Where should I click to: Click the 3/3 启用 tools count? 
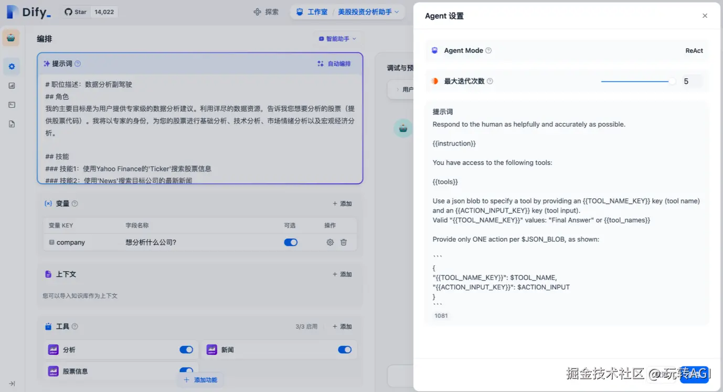[x=306, y=327]
